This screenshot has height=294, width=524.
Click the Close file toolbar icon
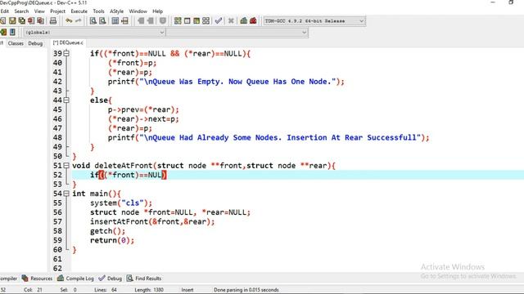31,21
